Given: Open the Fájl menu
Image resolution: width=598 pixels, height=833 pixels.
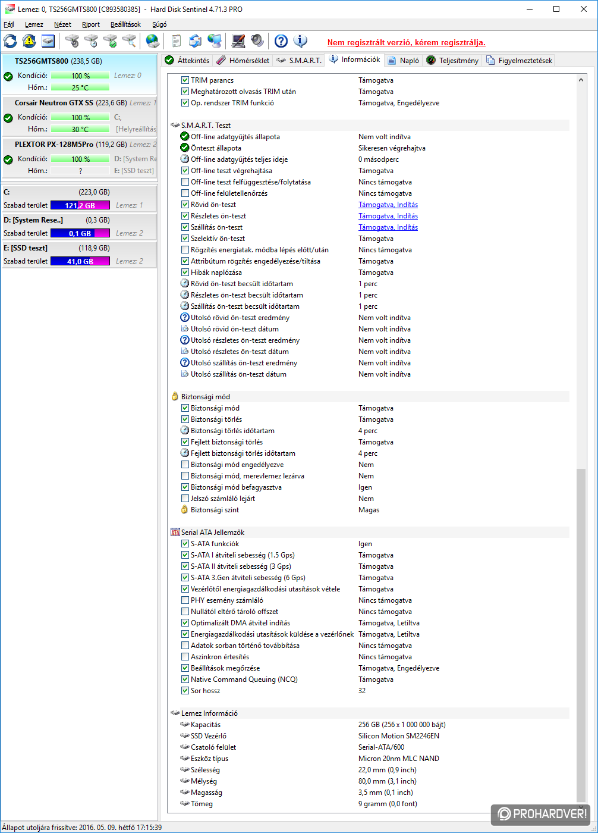Looking at the screenshot, I should (x=9, y=24).
